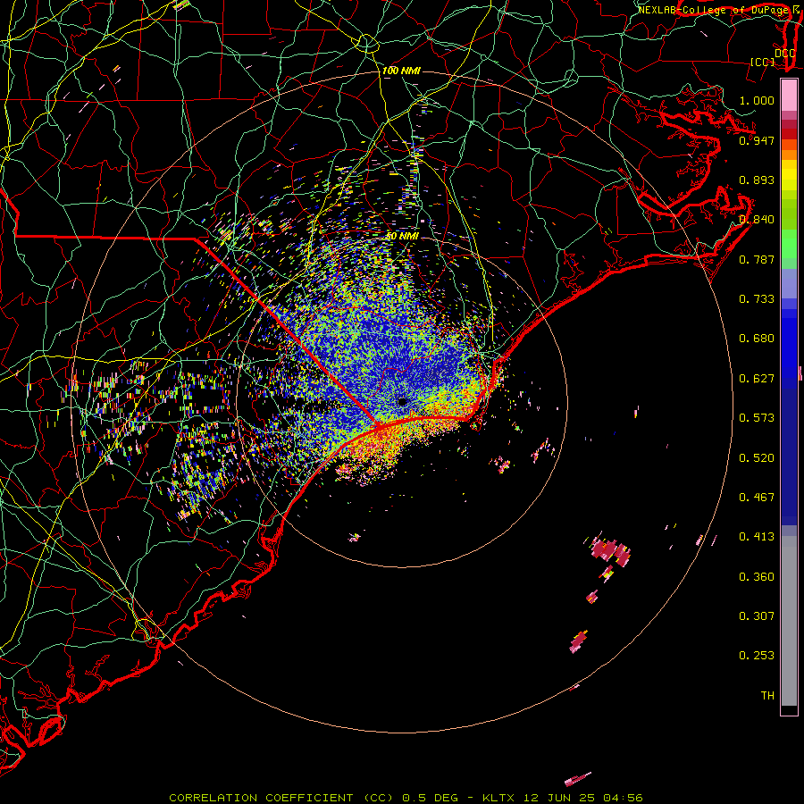804x804 pixels.
Task: Select the 0.840 scale value
Action: (x=757, y=220)
